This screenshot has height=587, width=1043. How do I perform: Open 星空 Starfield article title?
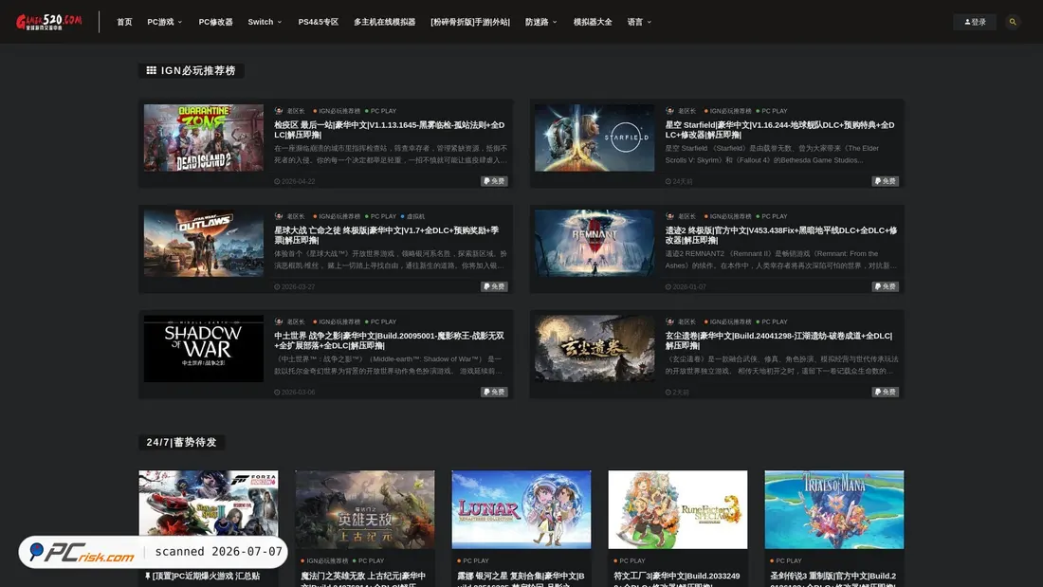(x=780, y=130)
